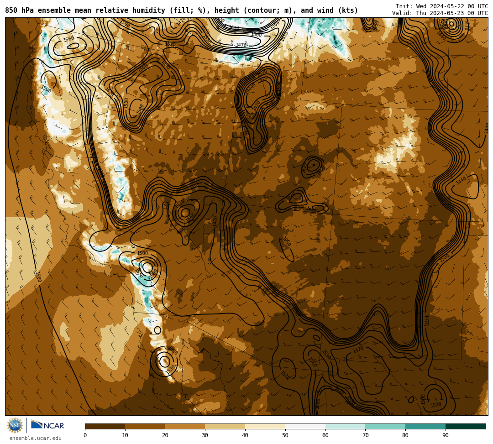Pick the 20–30% orange-brown colorbar segment
Screen dimensions: 493x444
pos(185,426)
